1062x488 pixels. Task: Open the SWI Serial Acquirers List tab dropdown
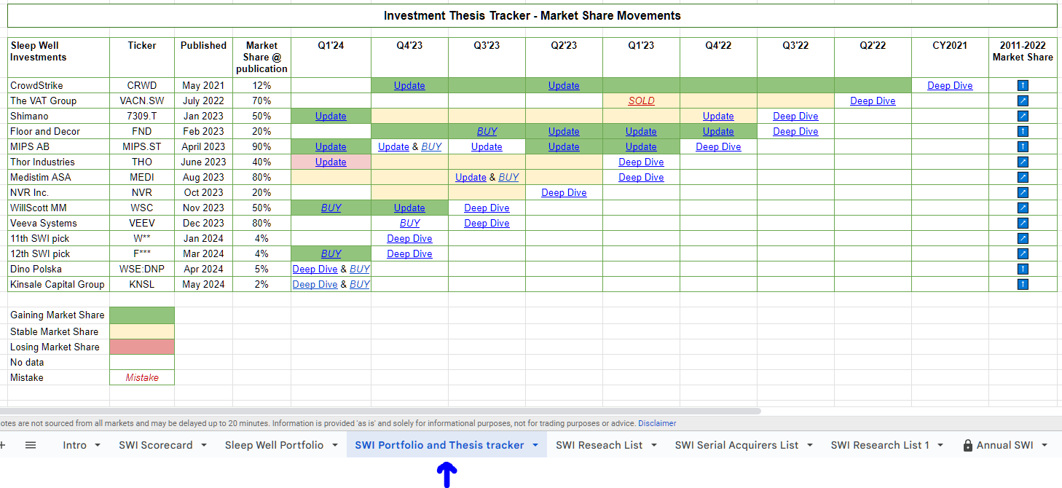pos(810,445)
